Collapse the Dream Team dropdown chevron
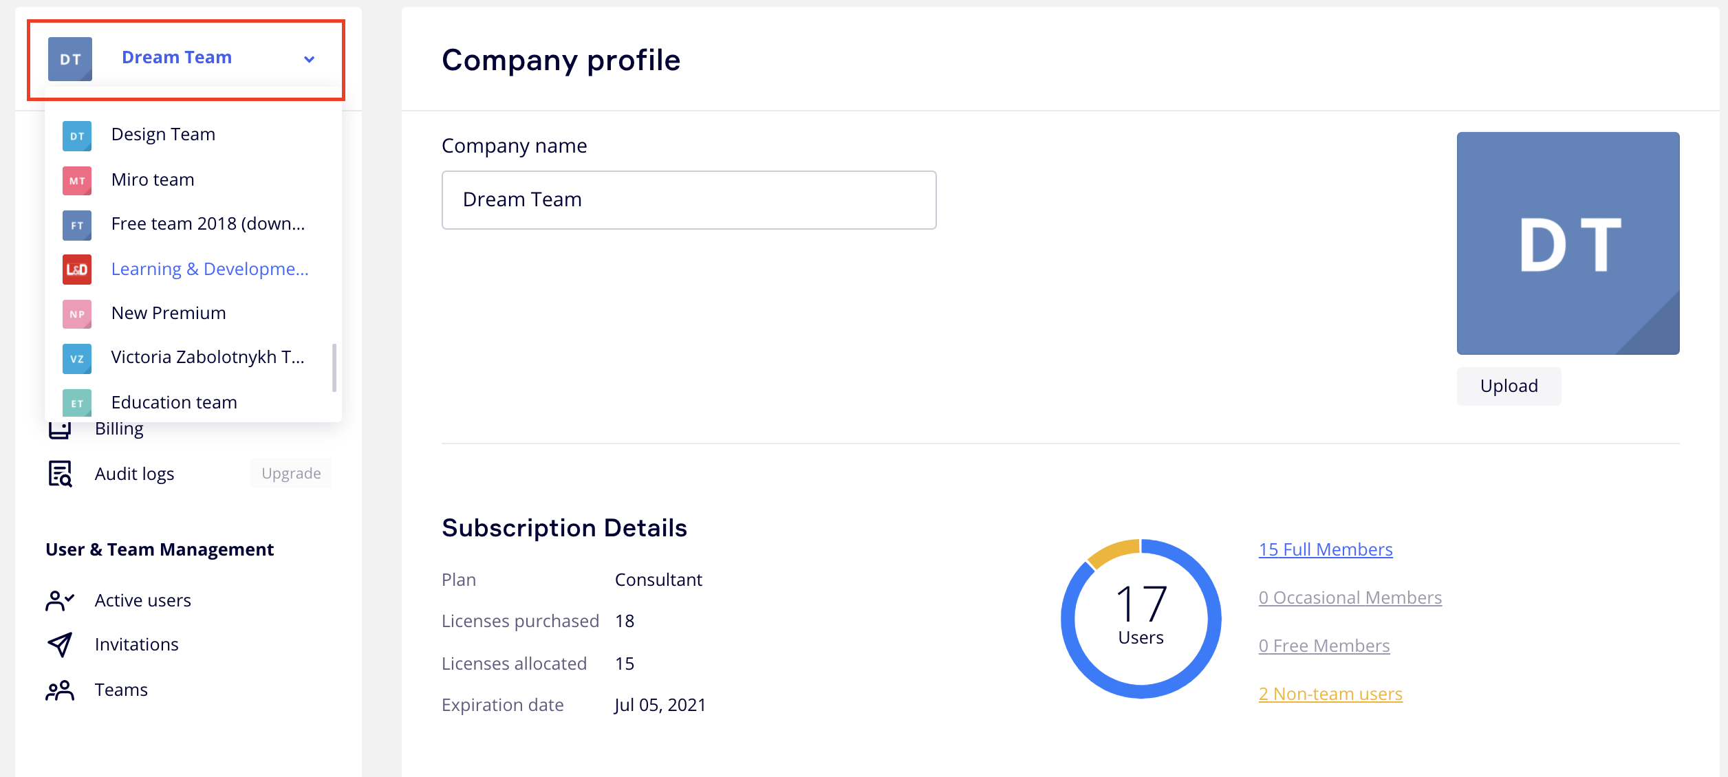This screenshot has width=1728, height=777. coord(310,59)
